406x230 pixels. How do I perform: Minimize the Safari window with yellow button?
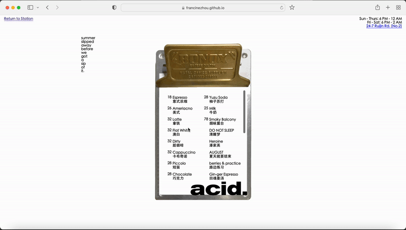click(13, 8)
